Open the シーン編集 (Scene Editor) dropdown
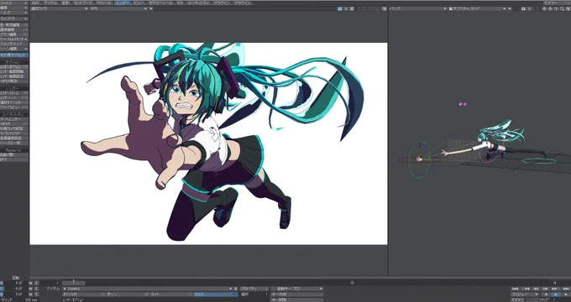 click(13, 49)
